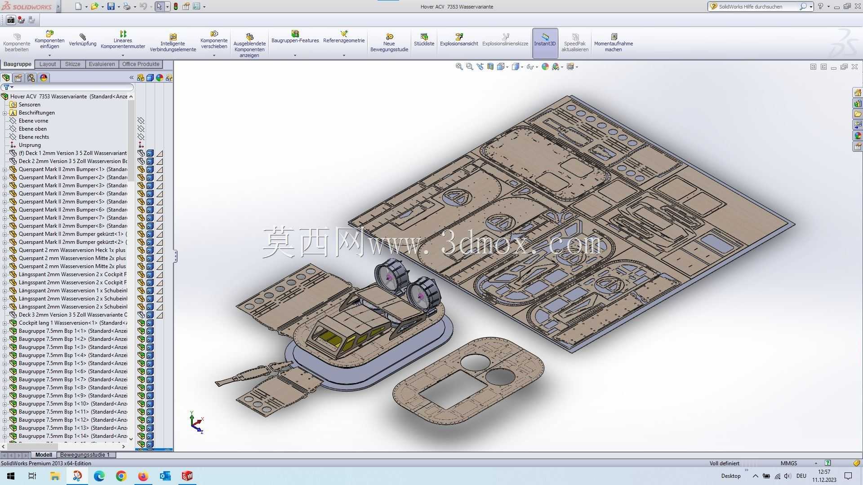Toggle visibility icon for Ebene rechts
Viewport: 863px width, 485px height.
coord(141,137)
